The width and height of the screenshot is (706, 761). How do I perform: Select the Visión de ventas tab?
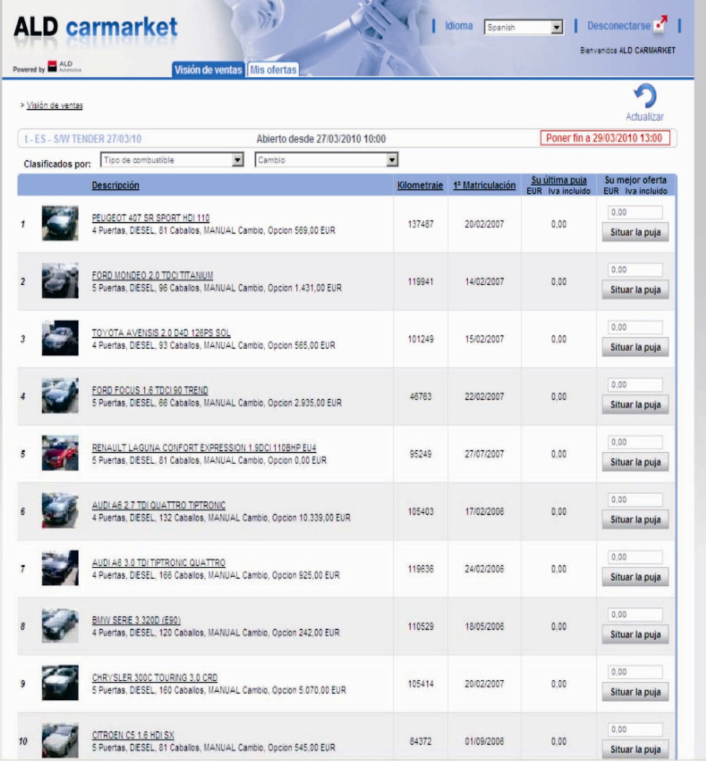tap(208, 70)
